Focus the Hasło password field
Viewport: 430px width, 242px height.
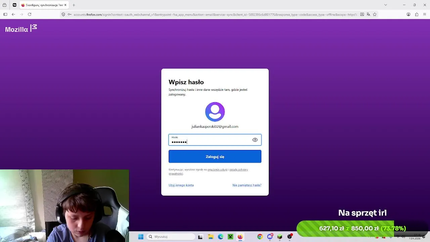pyautogui.click(x=215, y=140)
